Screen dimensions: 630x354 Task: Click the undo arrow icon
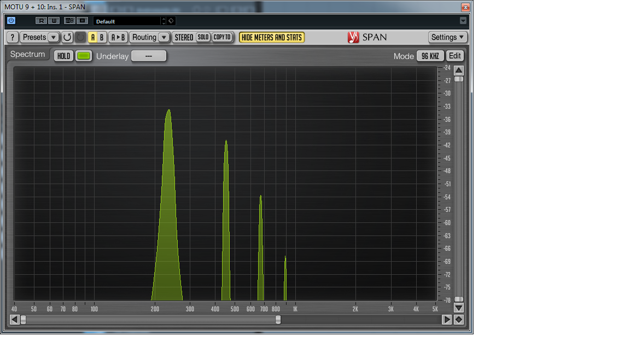click(67, 37)
